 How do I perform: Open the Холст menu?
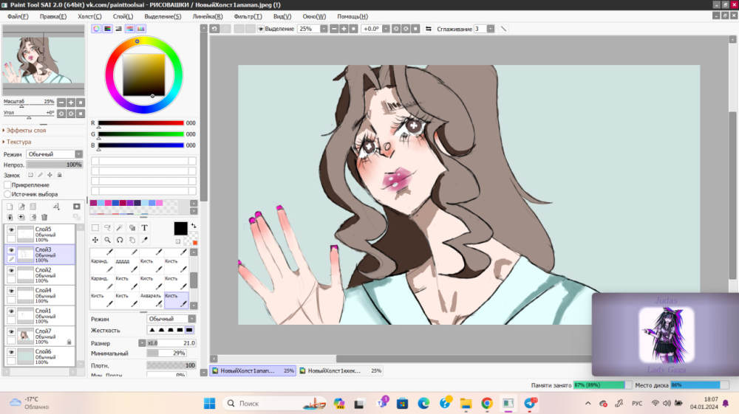89,16
